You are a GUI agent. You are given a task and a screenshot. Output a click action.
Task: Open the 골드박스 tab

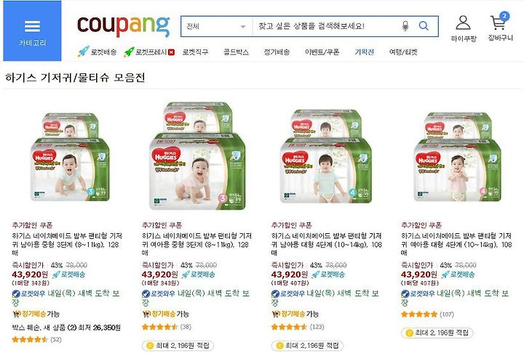point(236,52)
